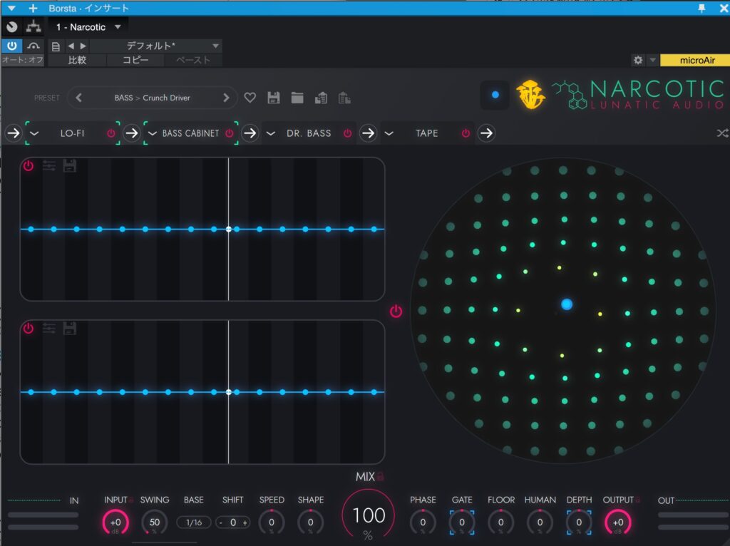This screenshot has height=546, width=730.
Task: Expand the DR. BASS module chevron
Action: [x=271, y=133]
